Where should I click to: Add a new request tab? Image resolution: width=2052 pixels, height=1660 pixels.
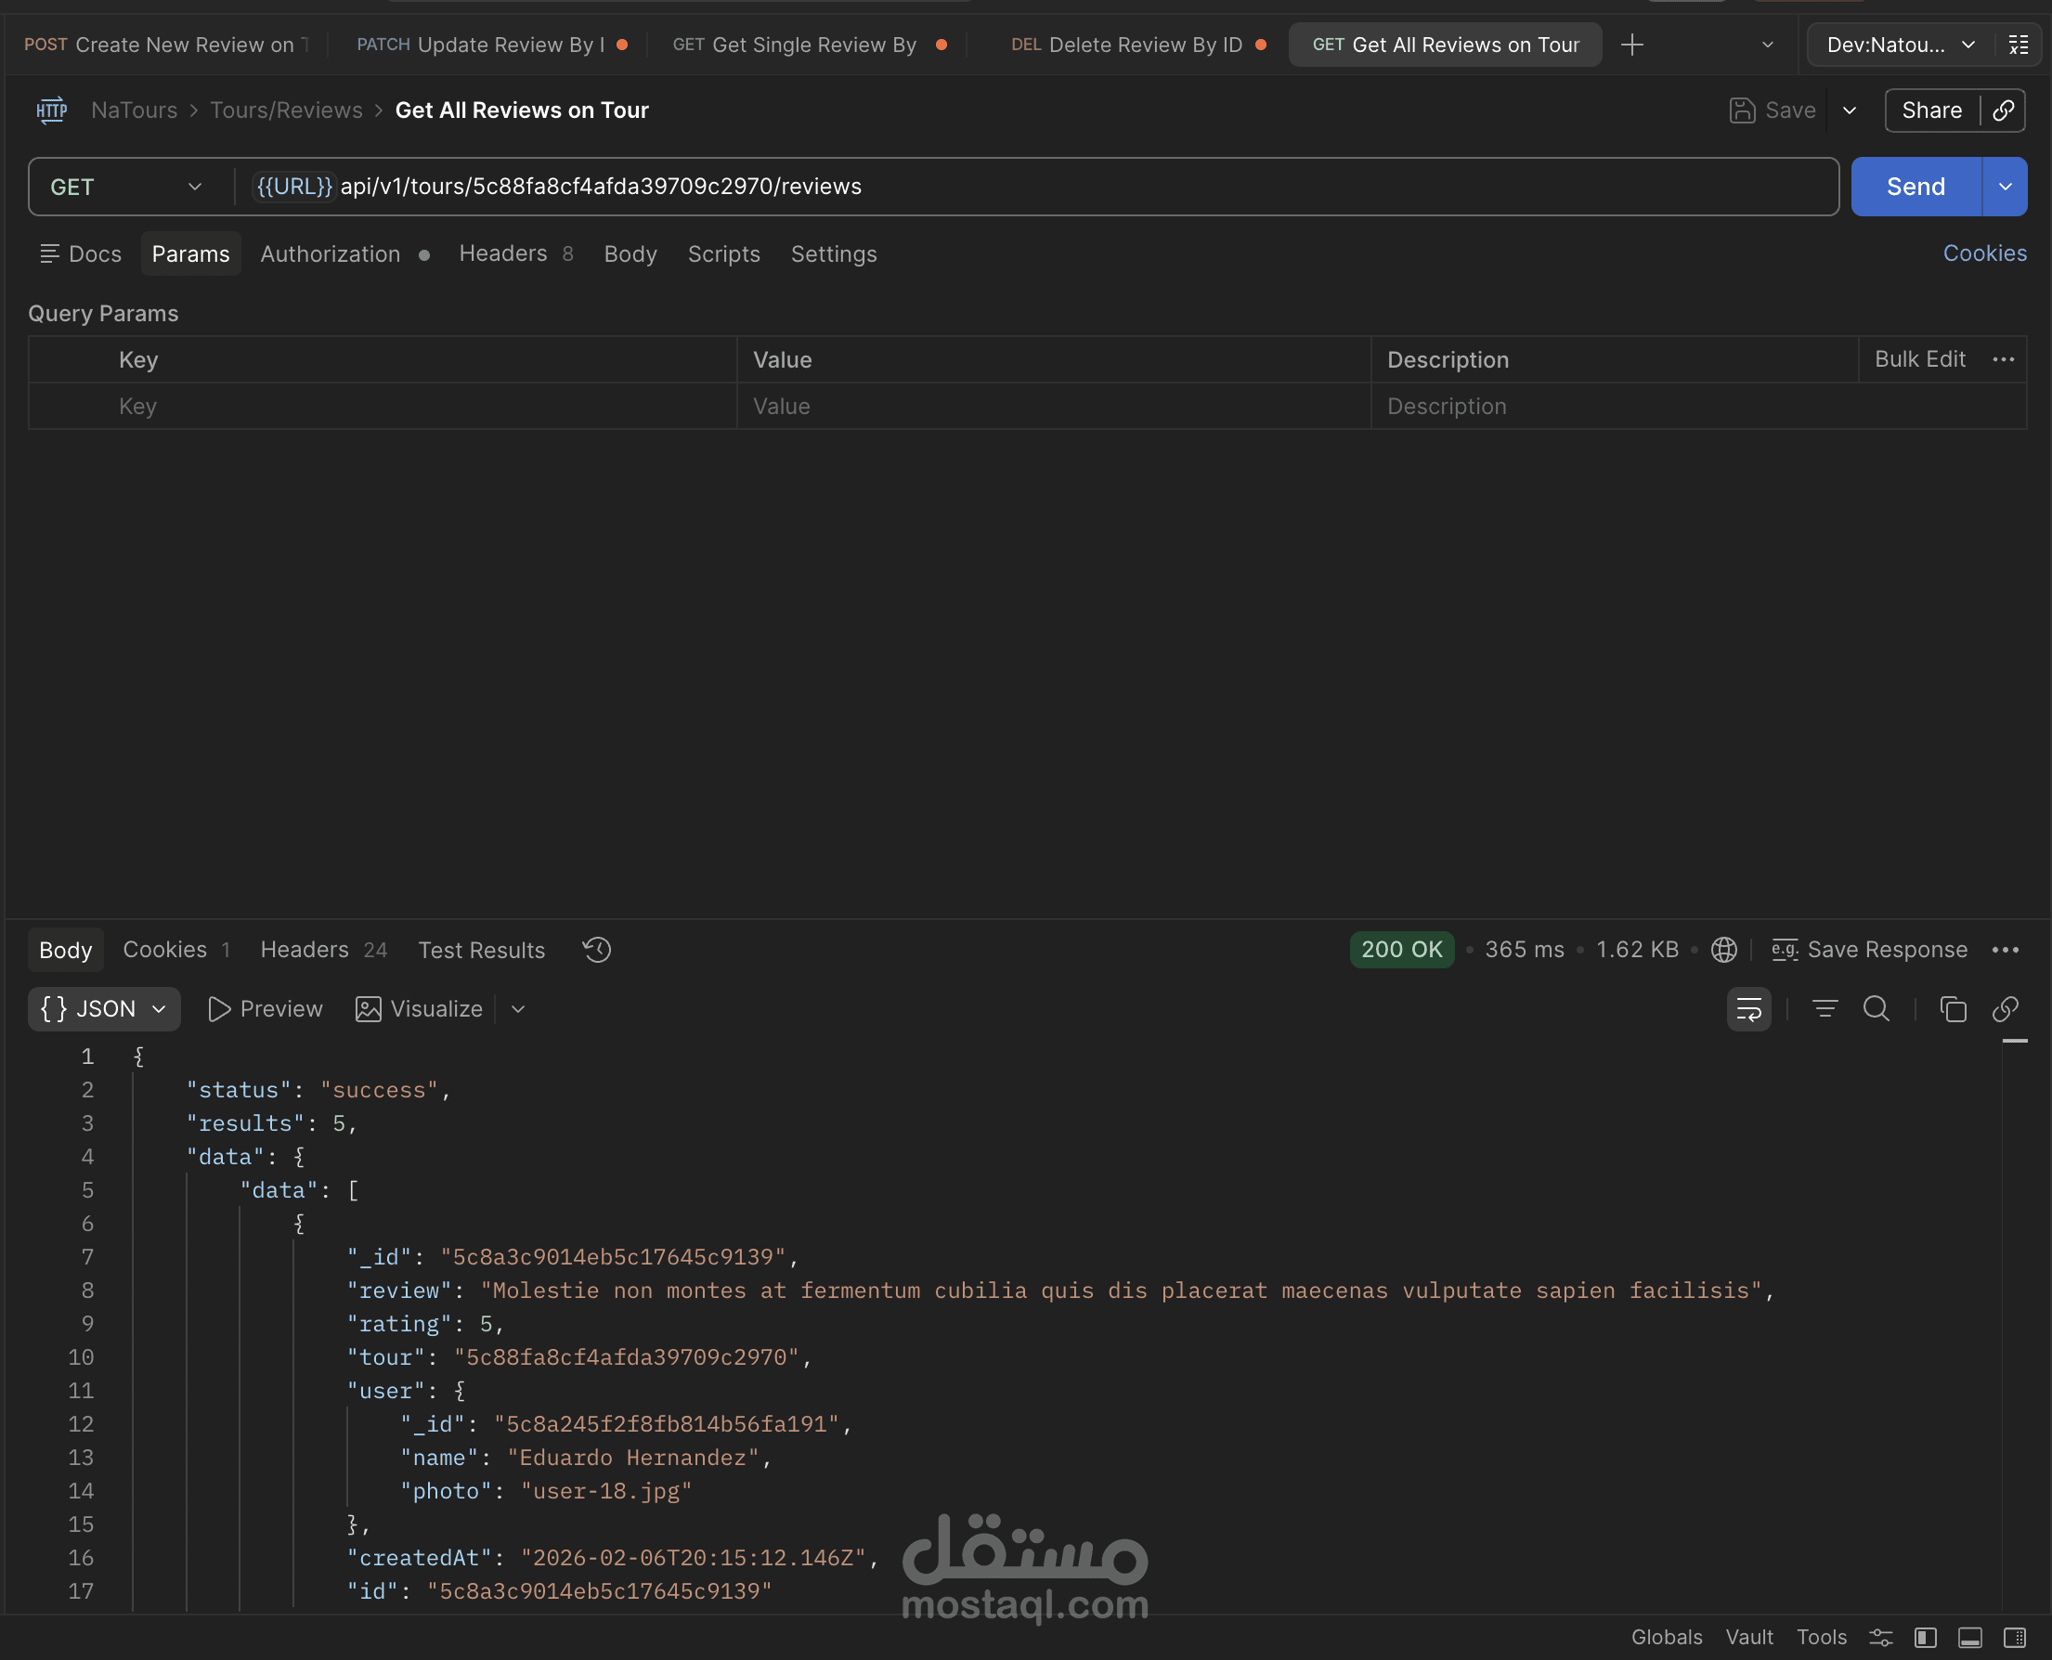click(1632, 45)
